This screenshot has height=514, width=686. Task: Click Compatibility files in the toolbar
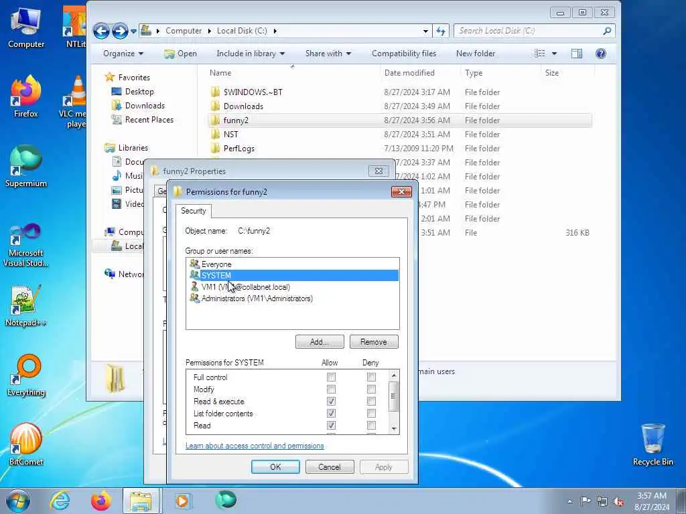pos(404,54)
